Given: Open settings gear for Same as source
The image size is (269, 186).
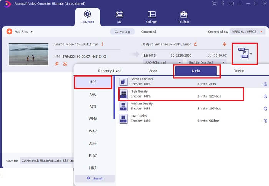Looking at the screenshot, I should 266,84.
